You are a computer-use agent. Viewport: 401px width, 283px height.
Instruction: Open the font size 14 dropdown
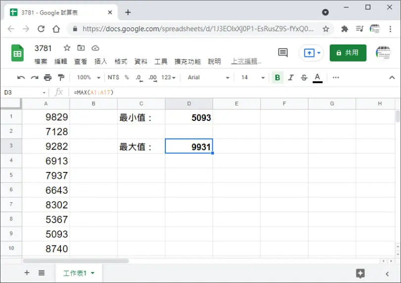click(x=252, y=77)
